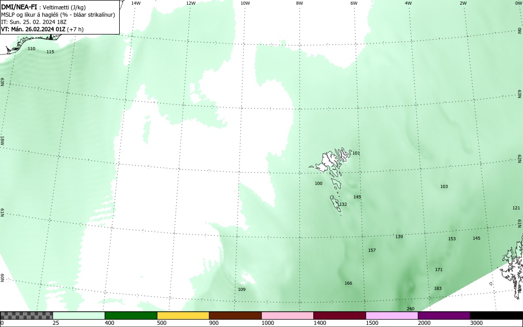
Task: Click the IT initial time line
Action: pos(33,22)
